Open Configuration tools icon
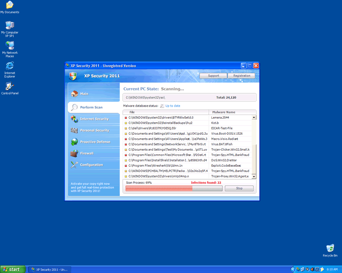This screenshot has height=273, width=342. click(x=74, y=165)
